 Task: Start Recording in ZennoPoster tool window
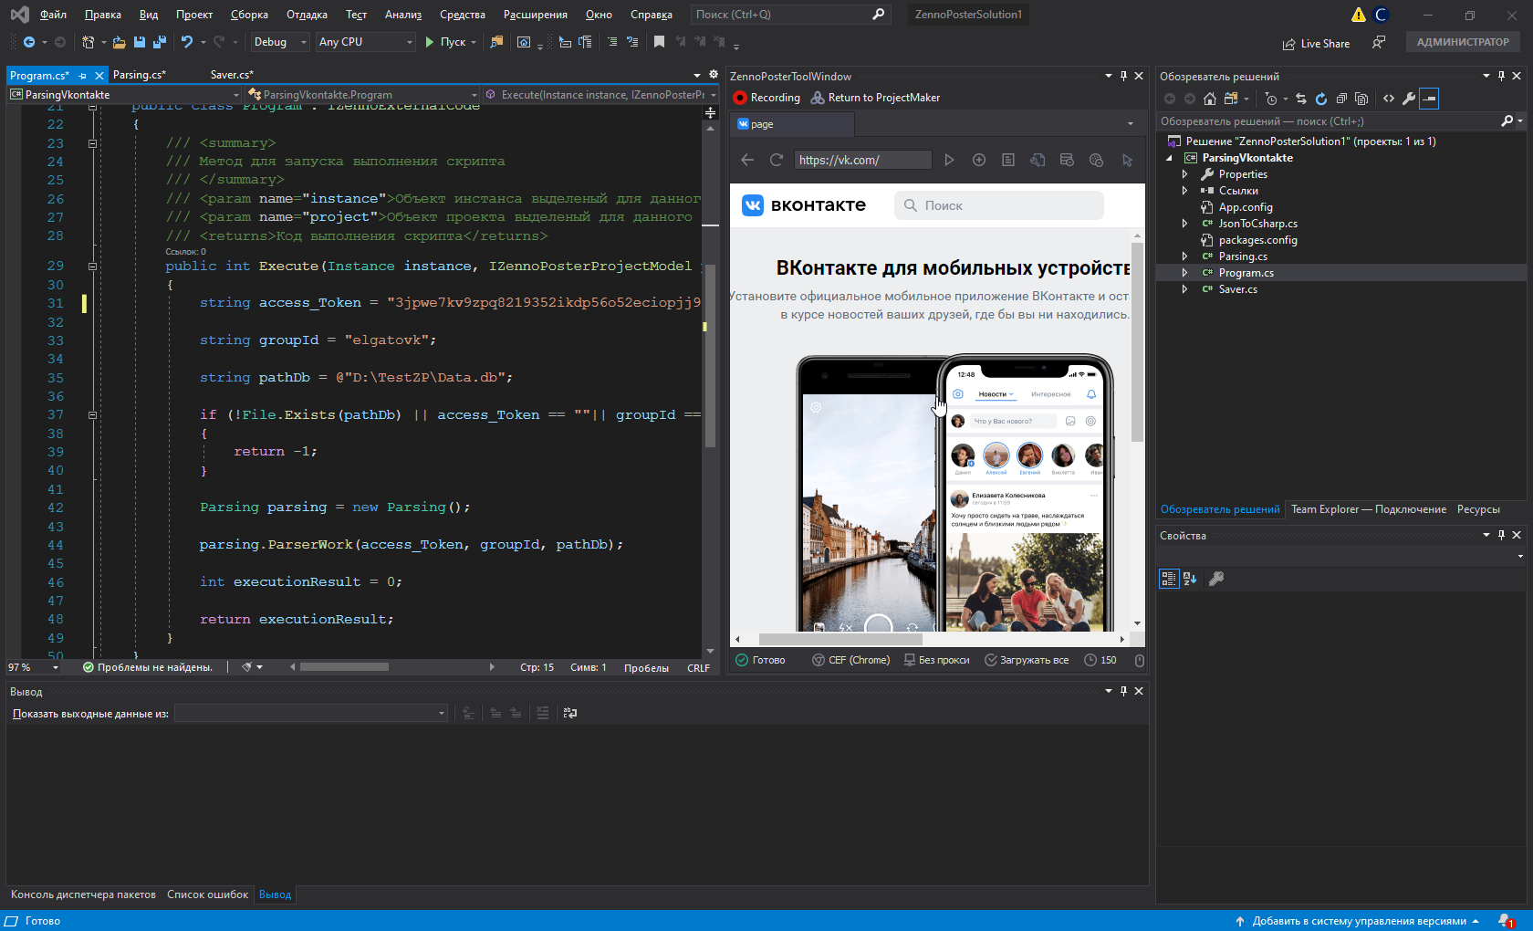[x=766, y=98]
